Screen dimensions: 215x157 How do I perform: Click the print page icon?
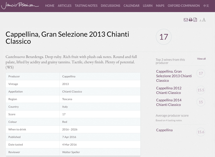point(190,20)
